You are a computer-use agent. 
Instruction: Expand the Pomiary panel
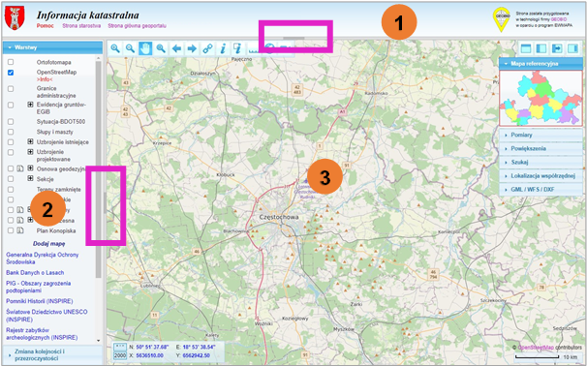pos(541,135)
